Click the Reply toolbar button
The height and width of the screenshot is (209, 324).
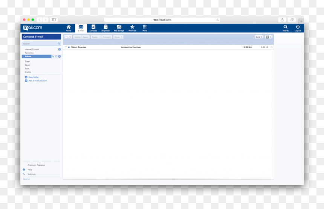(x=95, y=37)
